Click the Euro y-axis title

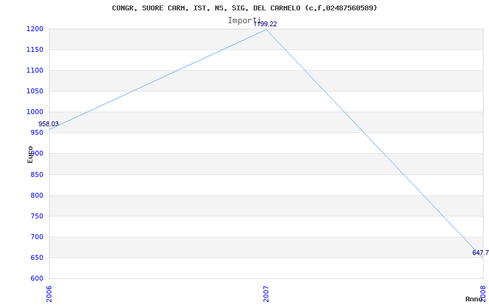click(x=30, y=154)
